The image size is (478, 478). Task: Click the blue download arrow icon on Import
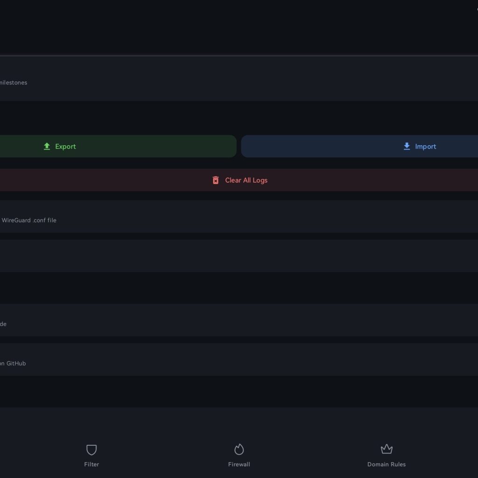click(x=407, y=147)
